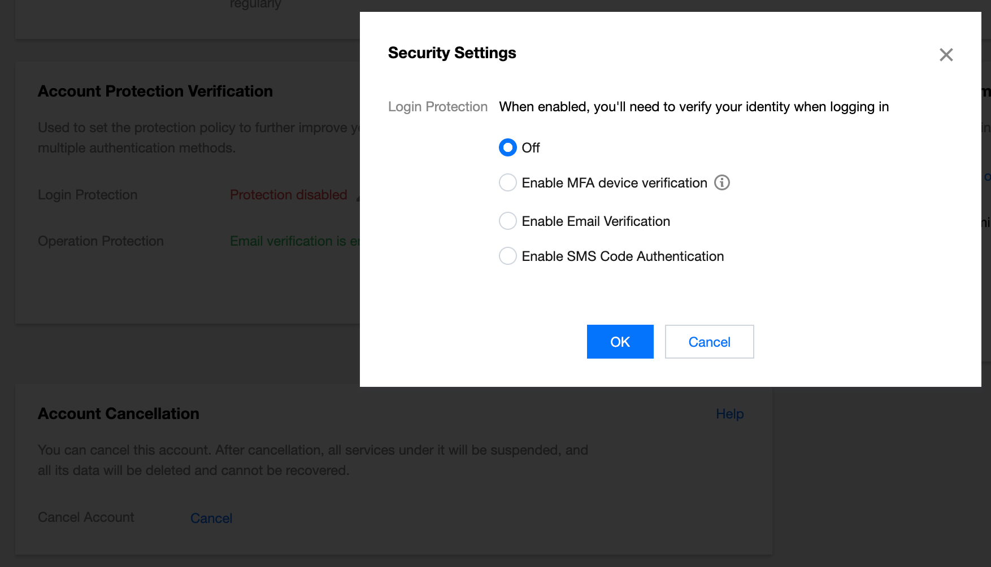Click the Security Settings dialog title
Screen dimensions: 991x567
[452, 53]
